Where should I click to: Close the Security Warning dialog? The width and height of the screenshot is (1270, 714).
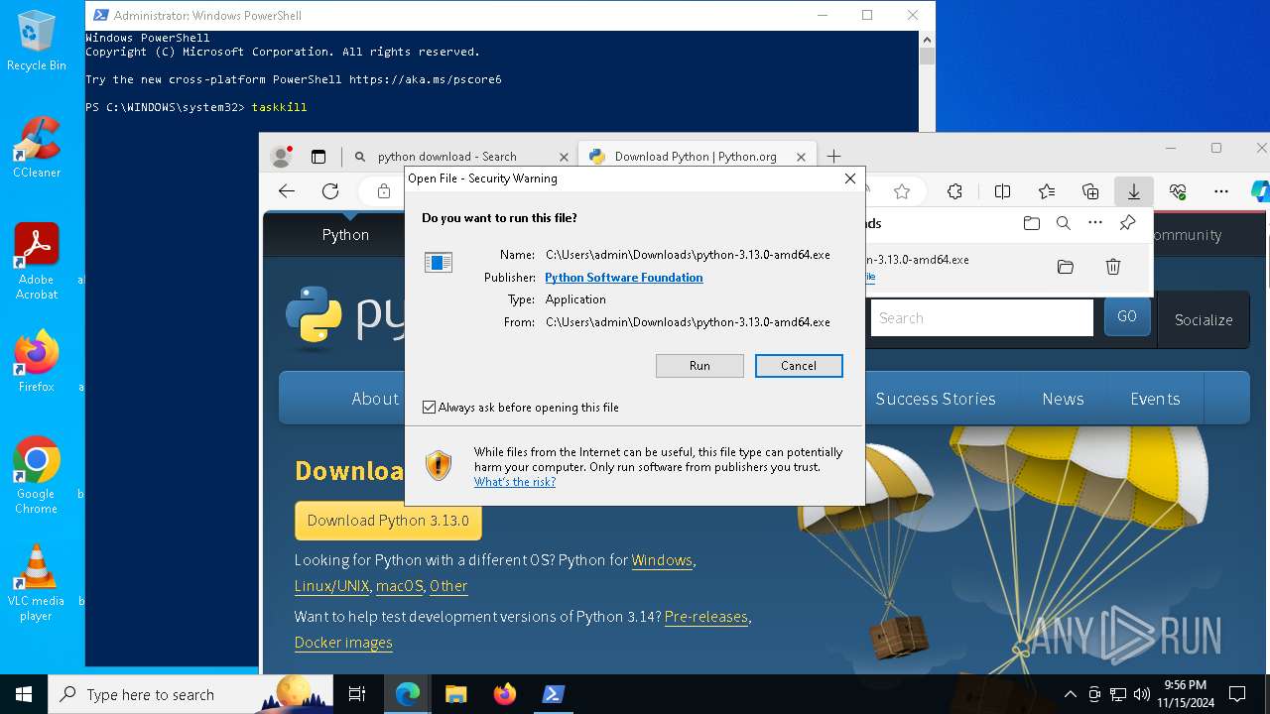click(x=850, y=178)
